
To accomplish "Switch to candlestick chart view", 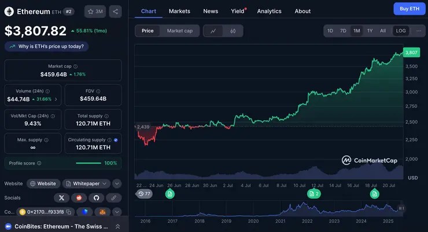I will pyautogui.click(x=233, y=31).
